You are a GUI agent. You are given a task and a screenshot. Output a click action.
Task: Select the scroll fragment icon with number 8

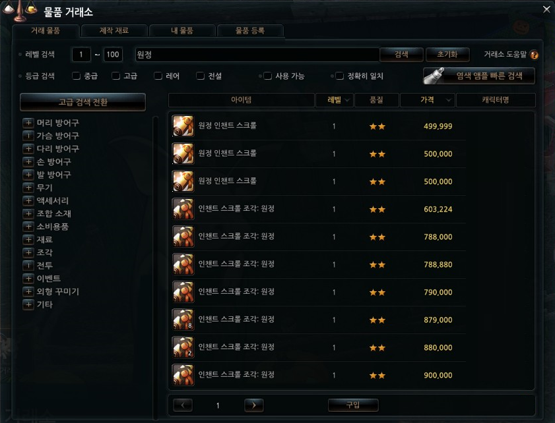(x=183, y=320)
